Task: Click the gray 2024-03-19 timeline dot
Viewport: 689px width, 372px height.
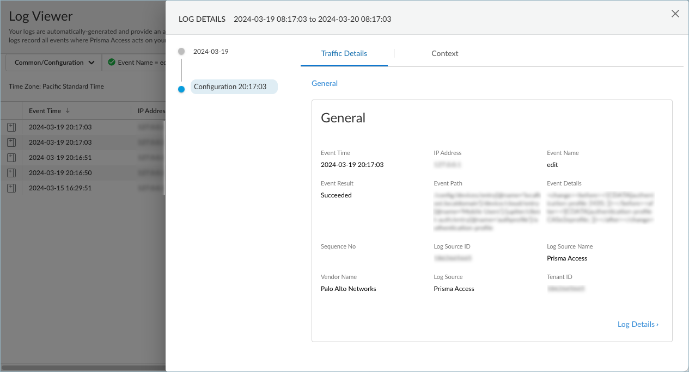Action: click(x=181, y=51)
